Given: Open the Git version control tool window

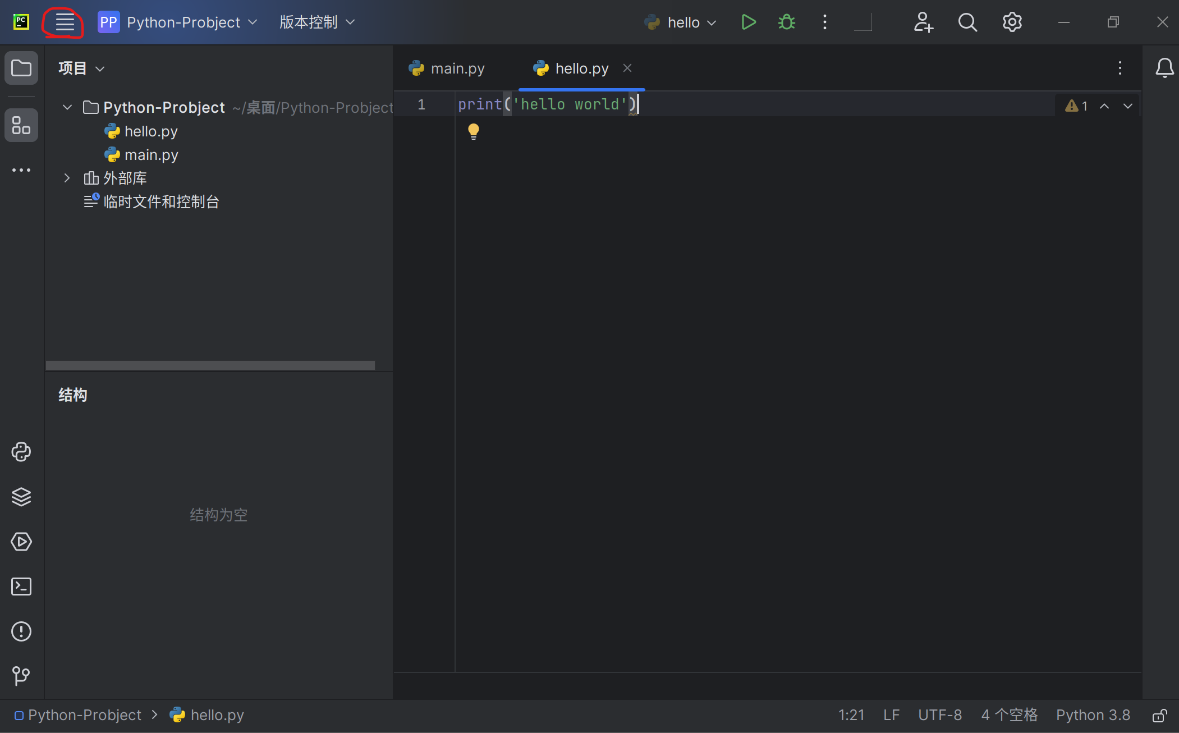Looking at the screenshot, I should click(21, 676).
